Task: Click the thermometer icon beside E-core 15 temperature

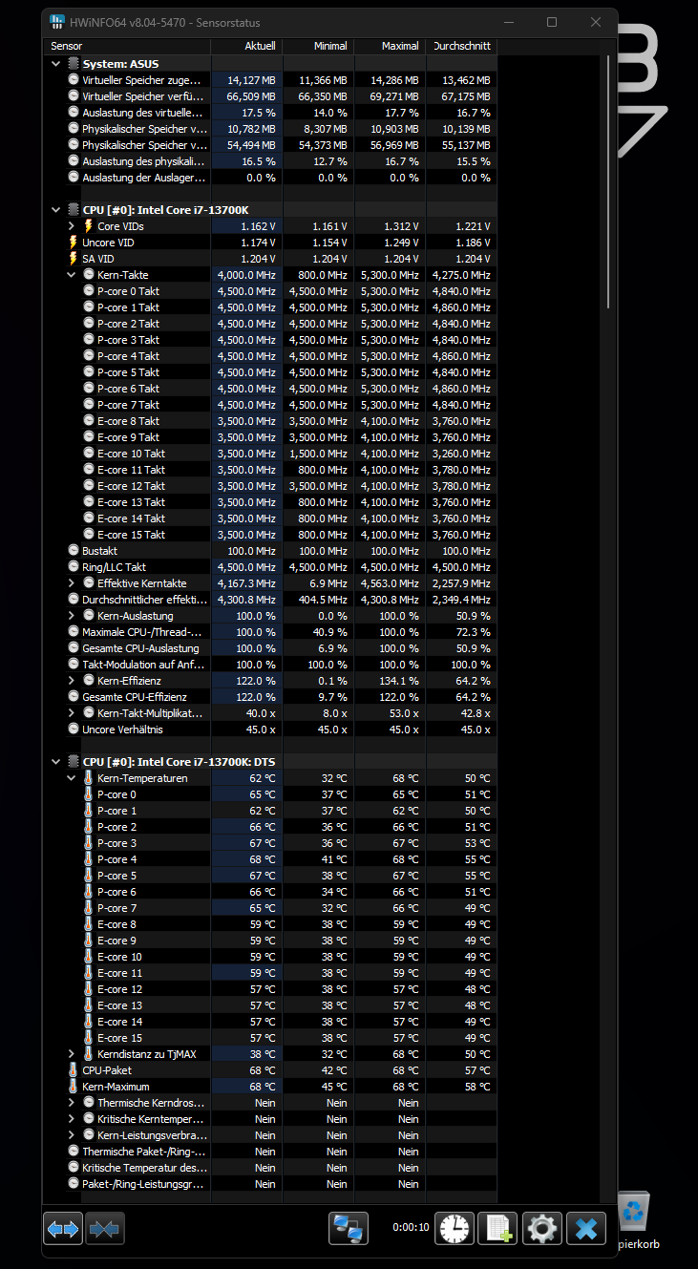Action: tap(89, 1038)
